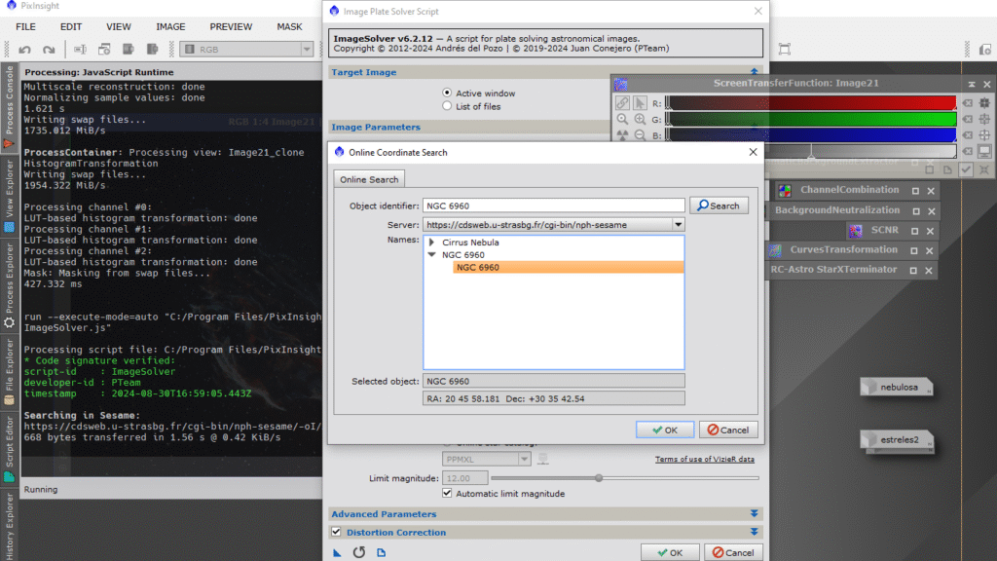Expand the Advanced Parameters section
The height and width of the screenshot is (561, 997).
[x=755, y=514]
